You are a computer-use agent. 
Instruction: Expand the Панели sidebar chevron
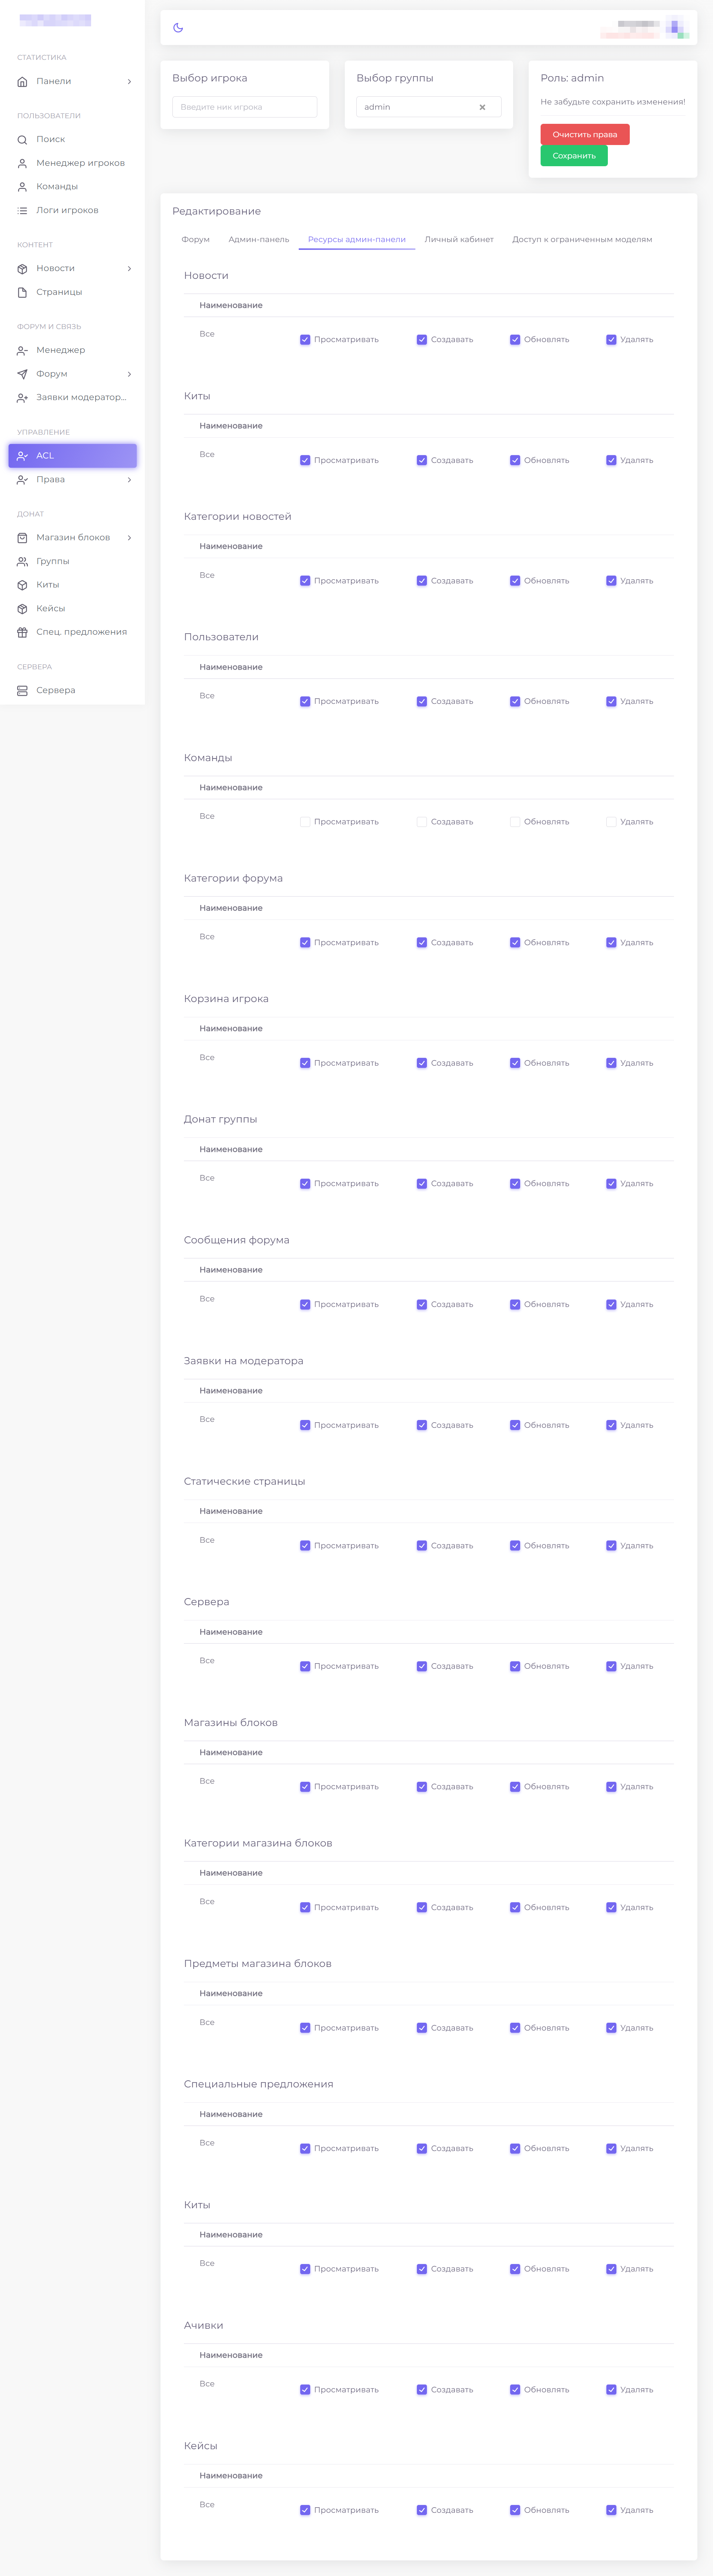(x=130, y=82)
